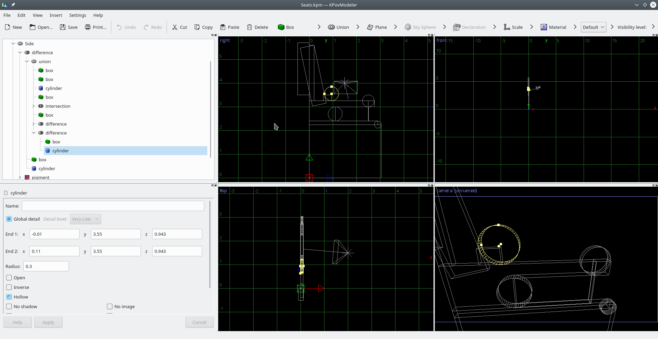The image size is (658, 339).
Task: Click the New document button
Action: (x=13, y=27)
